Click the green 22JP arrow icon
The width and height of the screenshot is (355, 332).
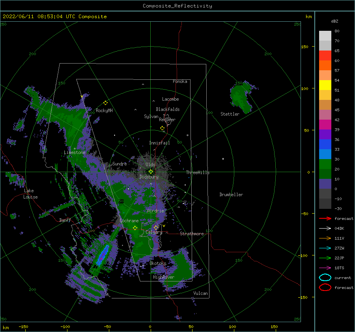point(325,258)
